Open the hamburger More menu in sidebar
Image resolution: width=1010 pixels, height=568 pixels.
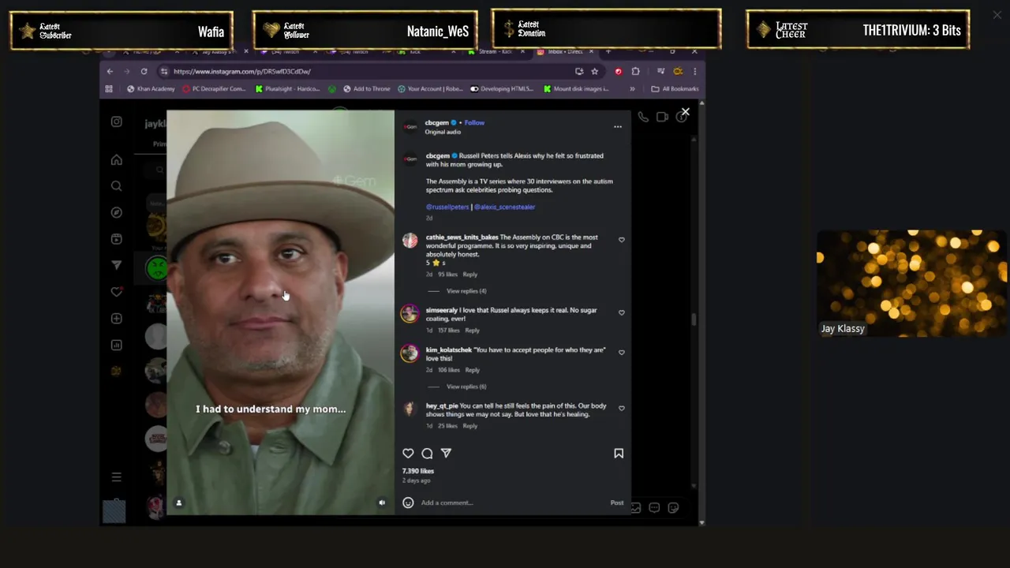click(116, 476)
